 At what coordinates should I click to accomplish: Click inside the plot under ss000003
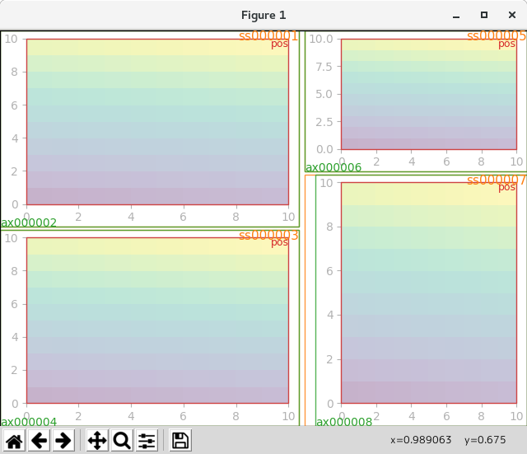point(157,321)
